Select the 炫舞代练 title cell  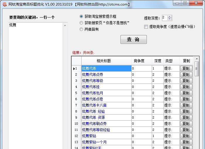pos(106,68)
